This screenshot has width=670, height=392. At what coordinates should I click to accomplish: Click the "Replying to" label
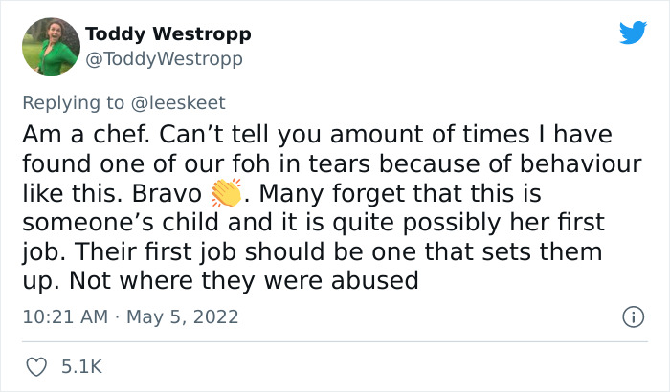pyautogui.click(x=73, y=103)
